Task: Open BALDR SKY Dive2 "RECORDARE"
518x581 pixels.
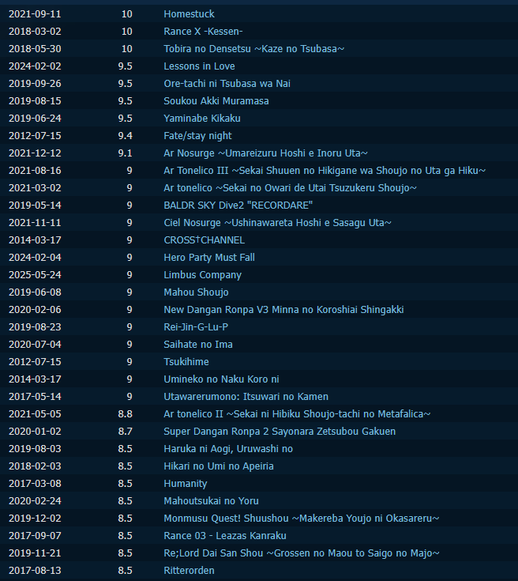Action: [238, 206]
